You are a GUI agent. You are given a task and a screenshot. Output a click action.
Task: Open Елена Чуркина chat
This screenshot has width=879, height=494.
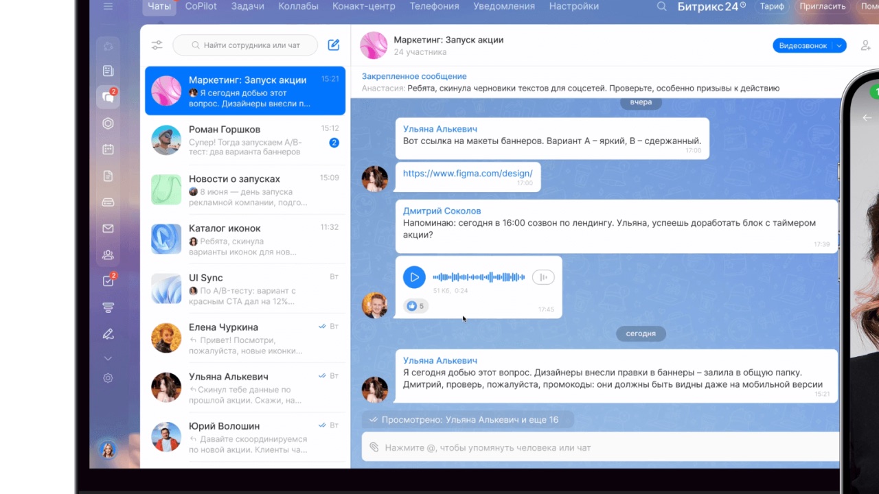click(x=245, y=338)
